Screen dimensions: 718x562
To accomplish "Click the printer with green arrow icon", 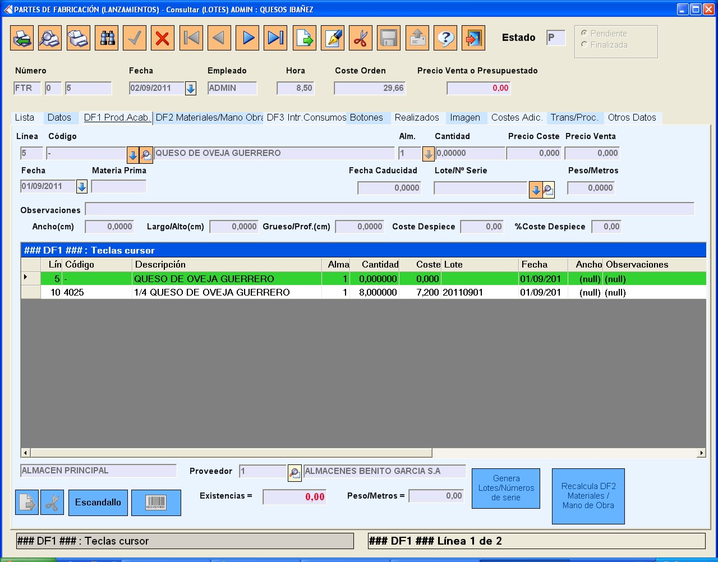I will click(x=22, y=38).
